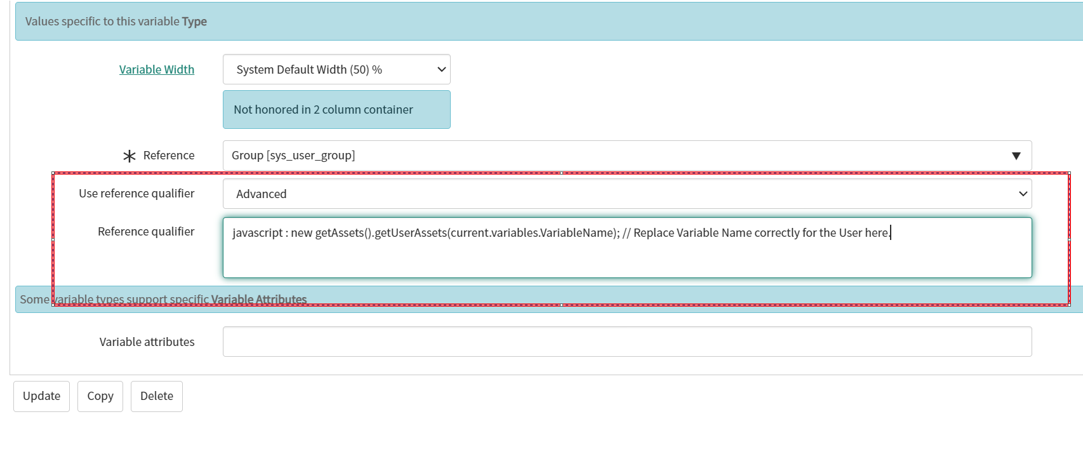Click the Copy button
This screenshot has height=459, width=1083.
click(x=100, y=396)
